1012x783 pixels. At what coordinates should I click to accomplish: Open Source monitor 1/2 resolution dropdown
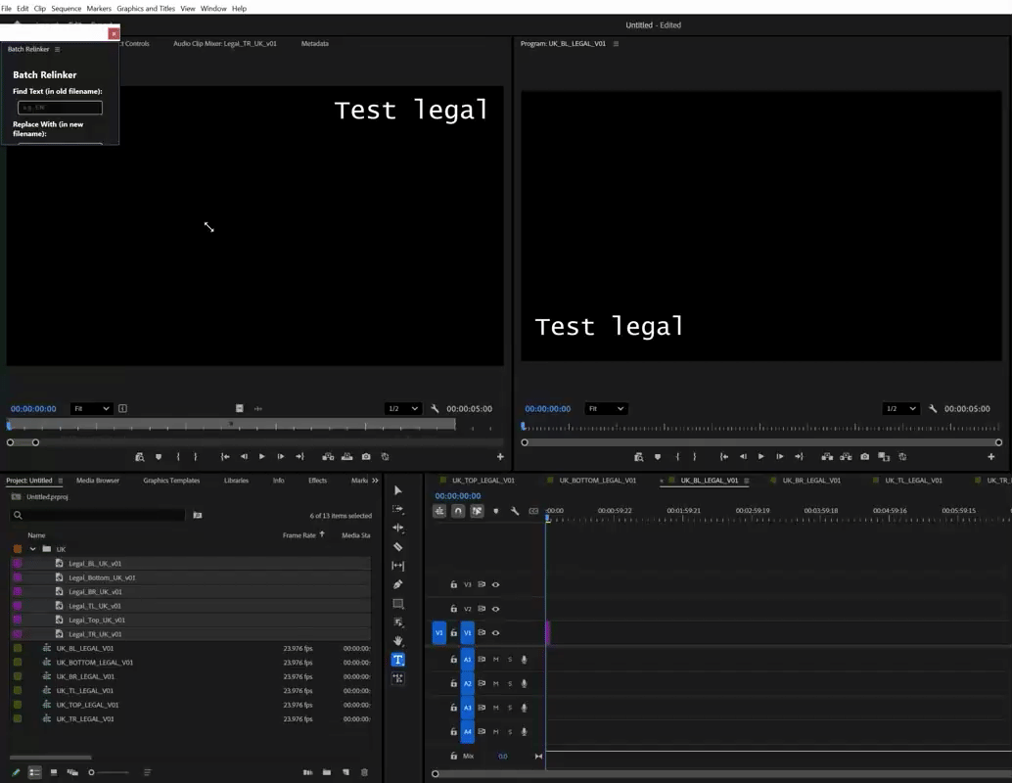403,408
